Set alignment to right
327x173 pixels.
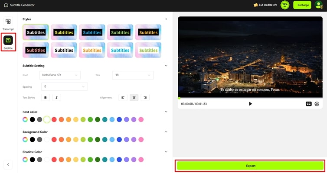pyautogui.click(x=145, y=98)
